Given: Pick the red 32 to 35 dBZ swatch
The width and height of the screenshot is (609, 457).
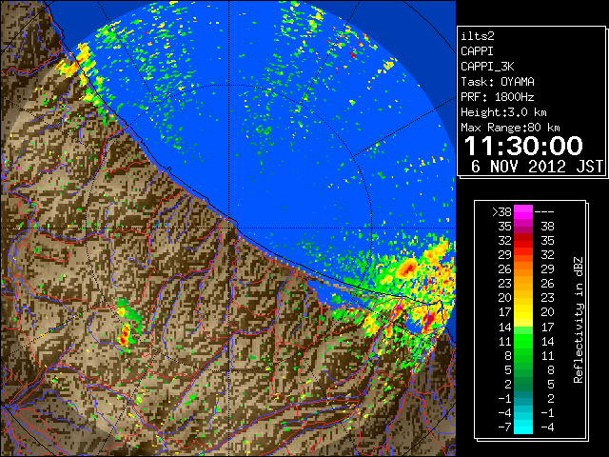Looking at the screenshot, I should tap(523, 241).
